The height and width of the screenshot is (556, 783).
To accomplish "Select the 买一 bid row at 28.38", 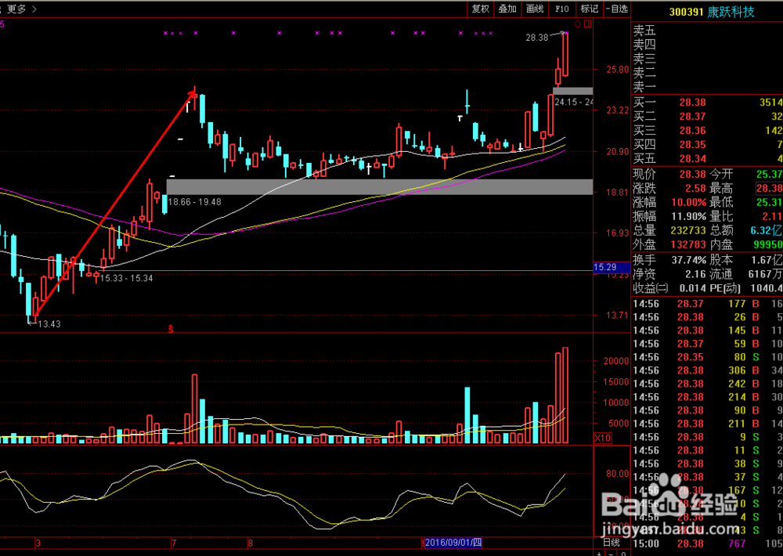I will (706, 103).
